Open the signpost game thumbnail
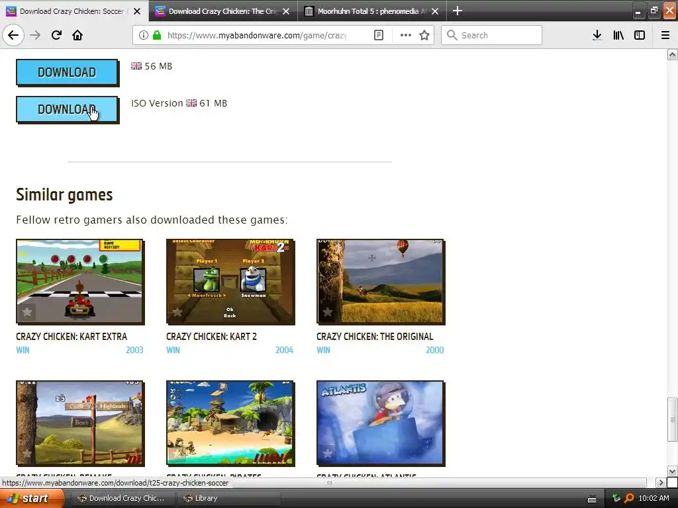 80,423
